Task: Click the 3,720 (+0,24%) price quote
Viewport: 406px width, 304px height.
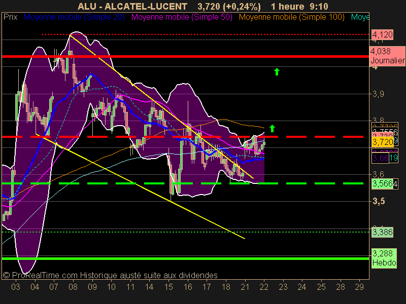Action: coord(229,7)
